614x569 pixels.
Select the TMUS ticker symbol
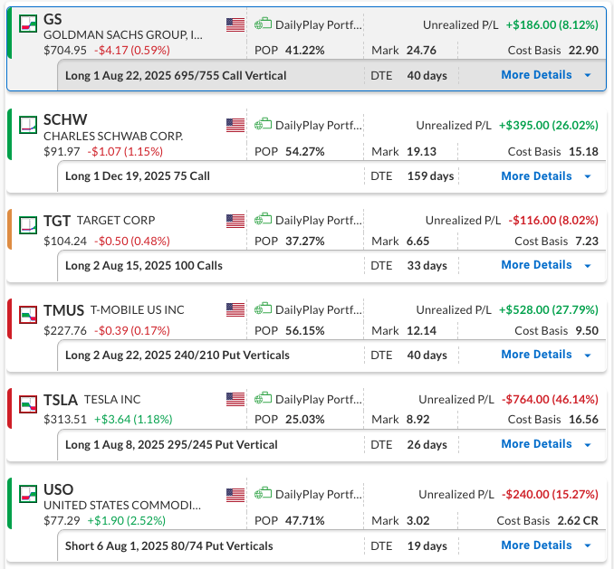point(63,310)
